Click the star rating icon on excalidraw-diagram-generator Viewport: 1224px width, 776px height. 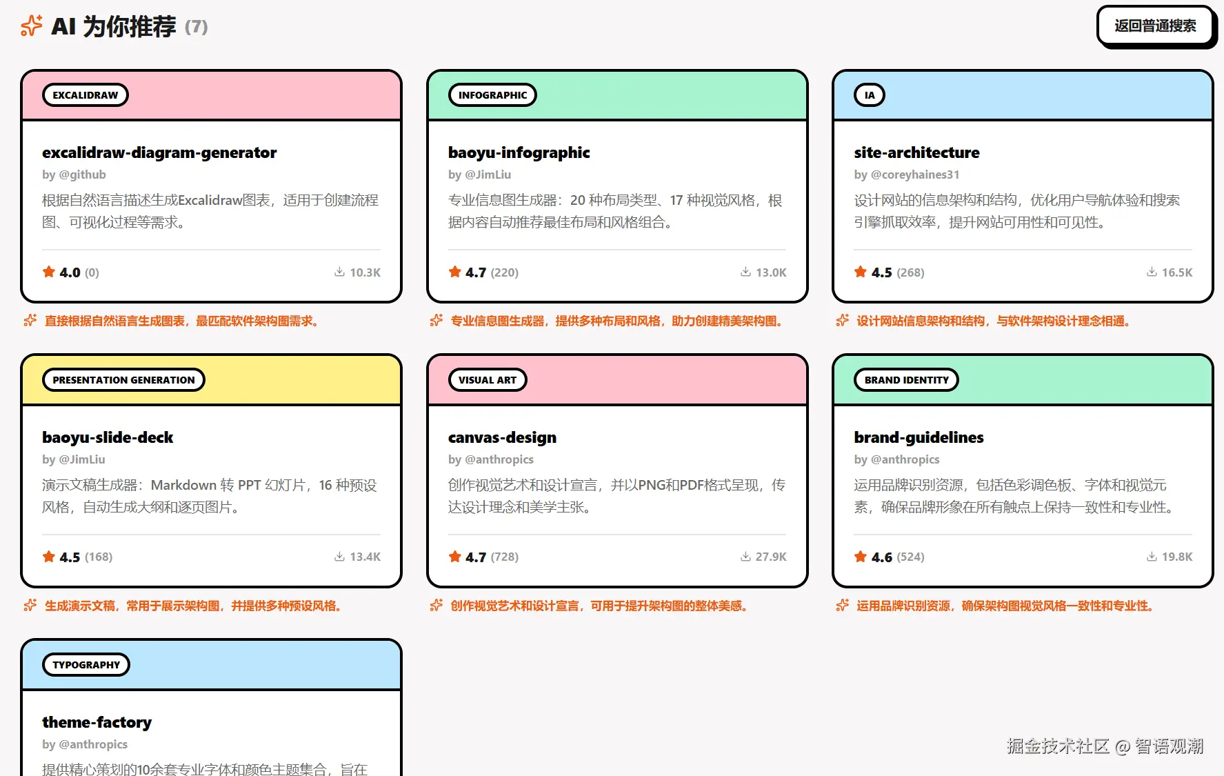point(49,272)
